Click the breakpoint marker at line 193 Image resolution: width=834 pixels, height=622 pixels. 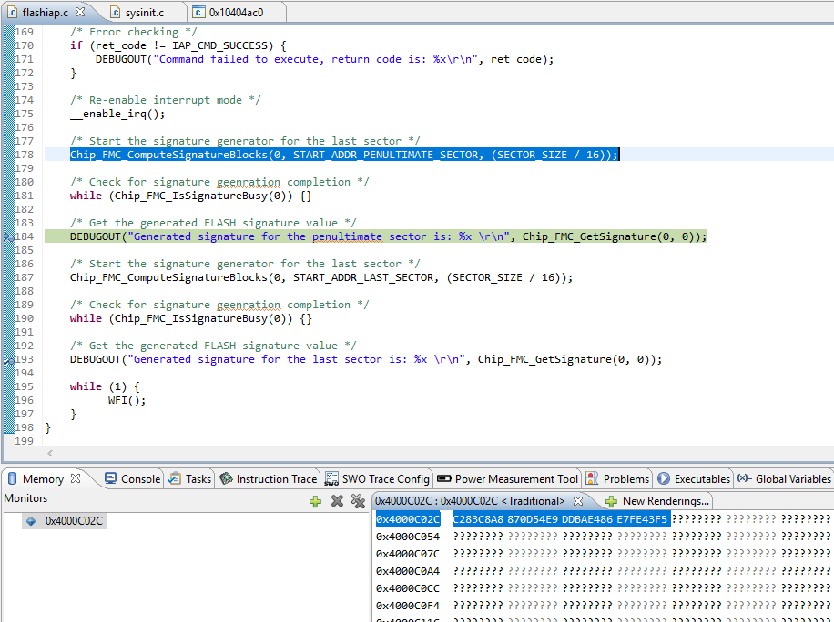point(8,361)
